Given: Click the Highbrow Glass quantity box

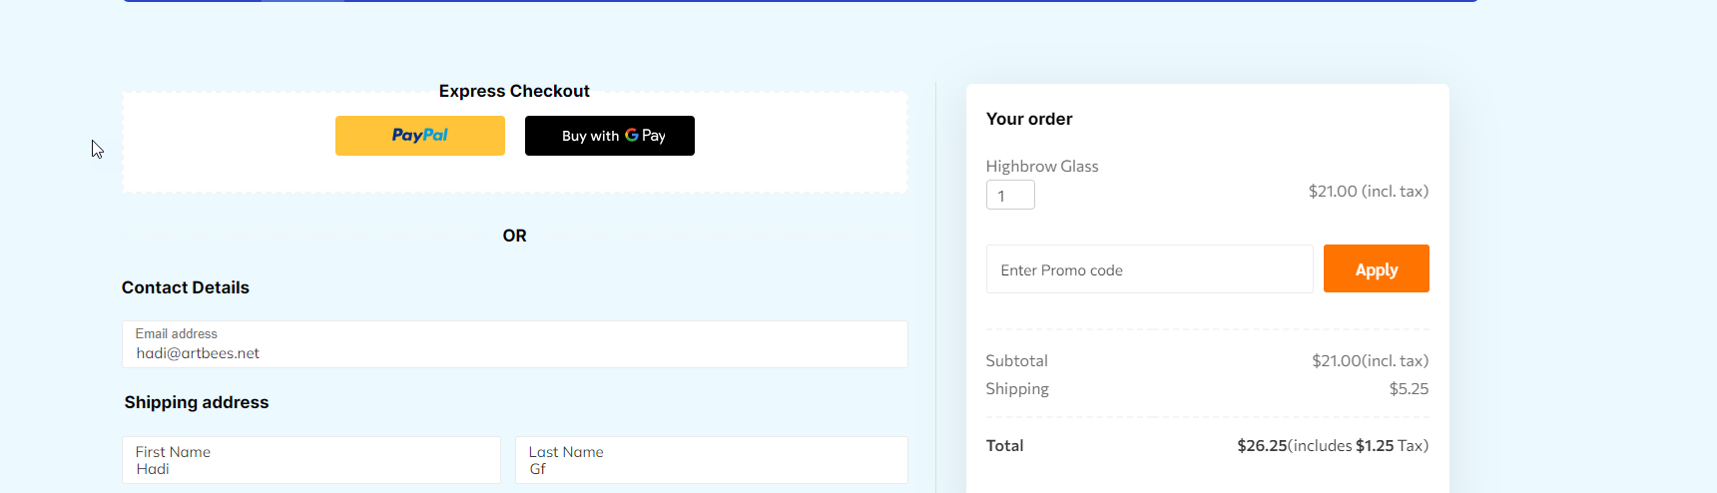Looking at the screenshot, I should [1010, 195].
